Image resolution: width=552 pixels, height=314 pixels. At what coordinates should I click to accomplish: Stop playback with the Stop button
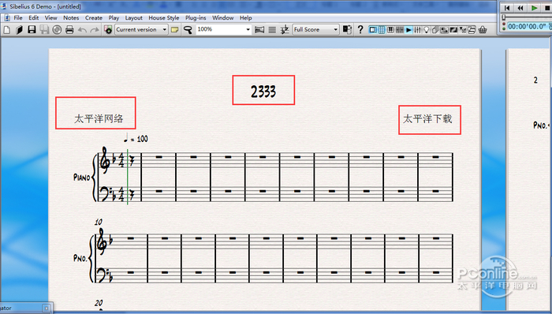(x=546, y=8)
